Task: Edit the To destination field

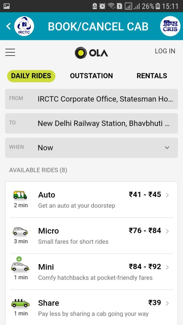Action: [x=91, y=123]
